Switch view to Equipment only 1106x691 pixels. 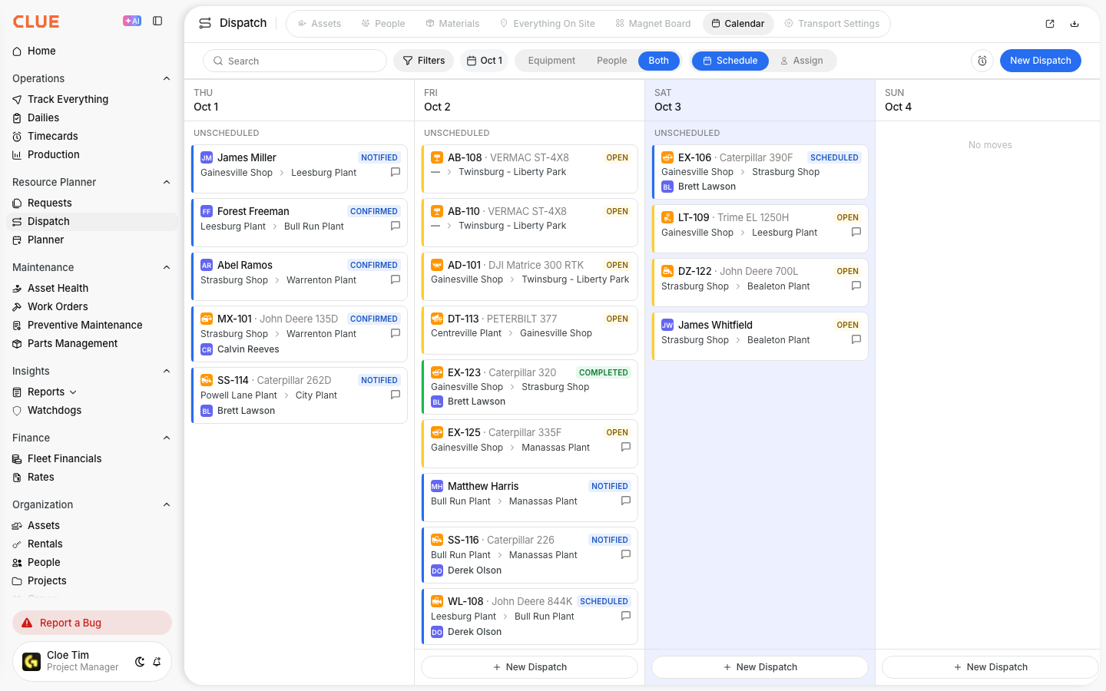[x=551, y=61]
